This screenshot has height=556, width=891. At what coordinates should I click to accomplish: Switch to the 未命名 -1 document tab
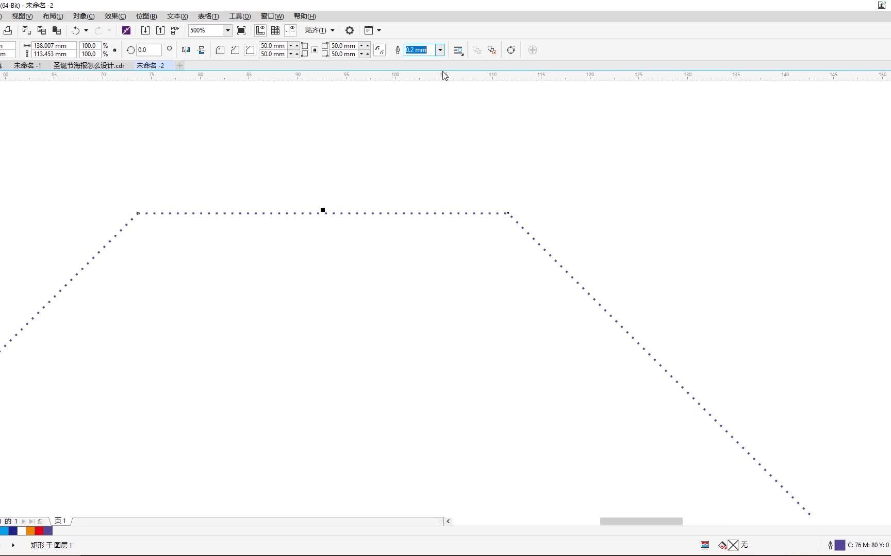point(27,65)
